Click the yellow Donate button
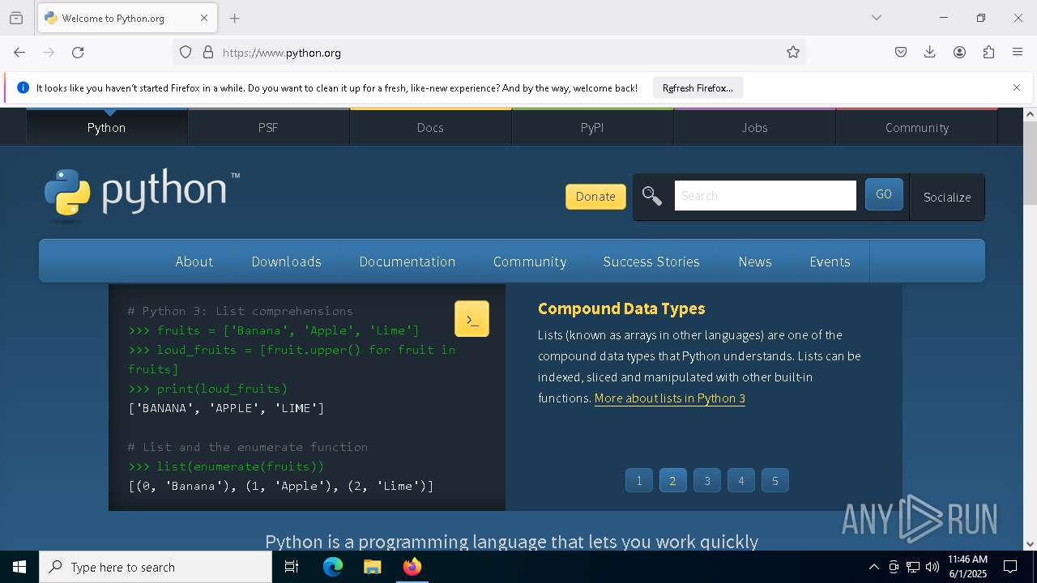 [x=595, y=196]
